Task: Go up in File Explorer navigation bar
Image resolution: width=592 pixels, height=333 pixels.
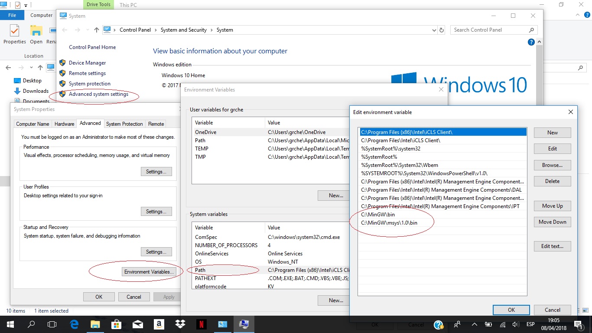Action: [40, 68]
